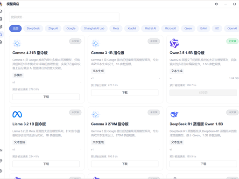Click the Qwen2.5 1.5B purple logo
Image resolution: width=239 pixels, height=179 pixels.
pyautogui.click(x=174, y=43)
